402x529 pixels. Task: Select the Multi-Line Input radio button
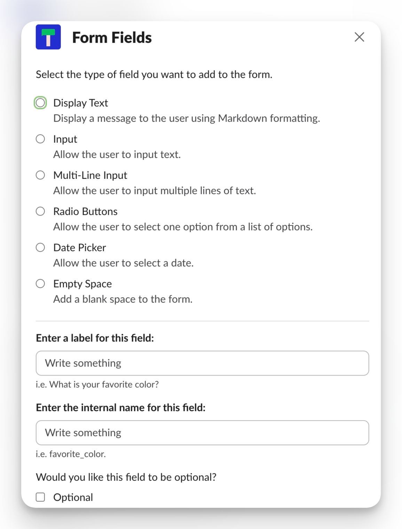point(40,175)
